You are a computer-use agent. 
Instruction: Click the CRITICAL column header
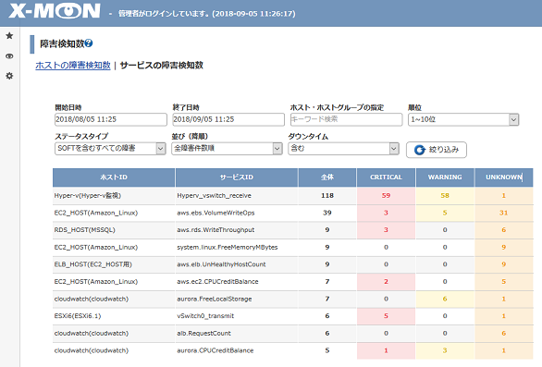coord(386,177)
